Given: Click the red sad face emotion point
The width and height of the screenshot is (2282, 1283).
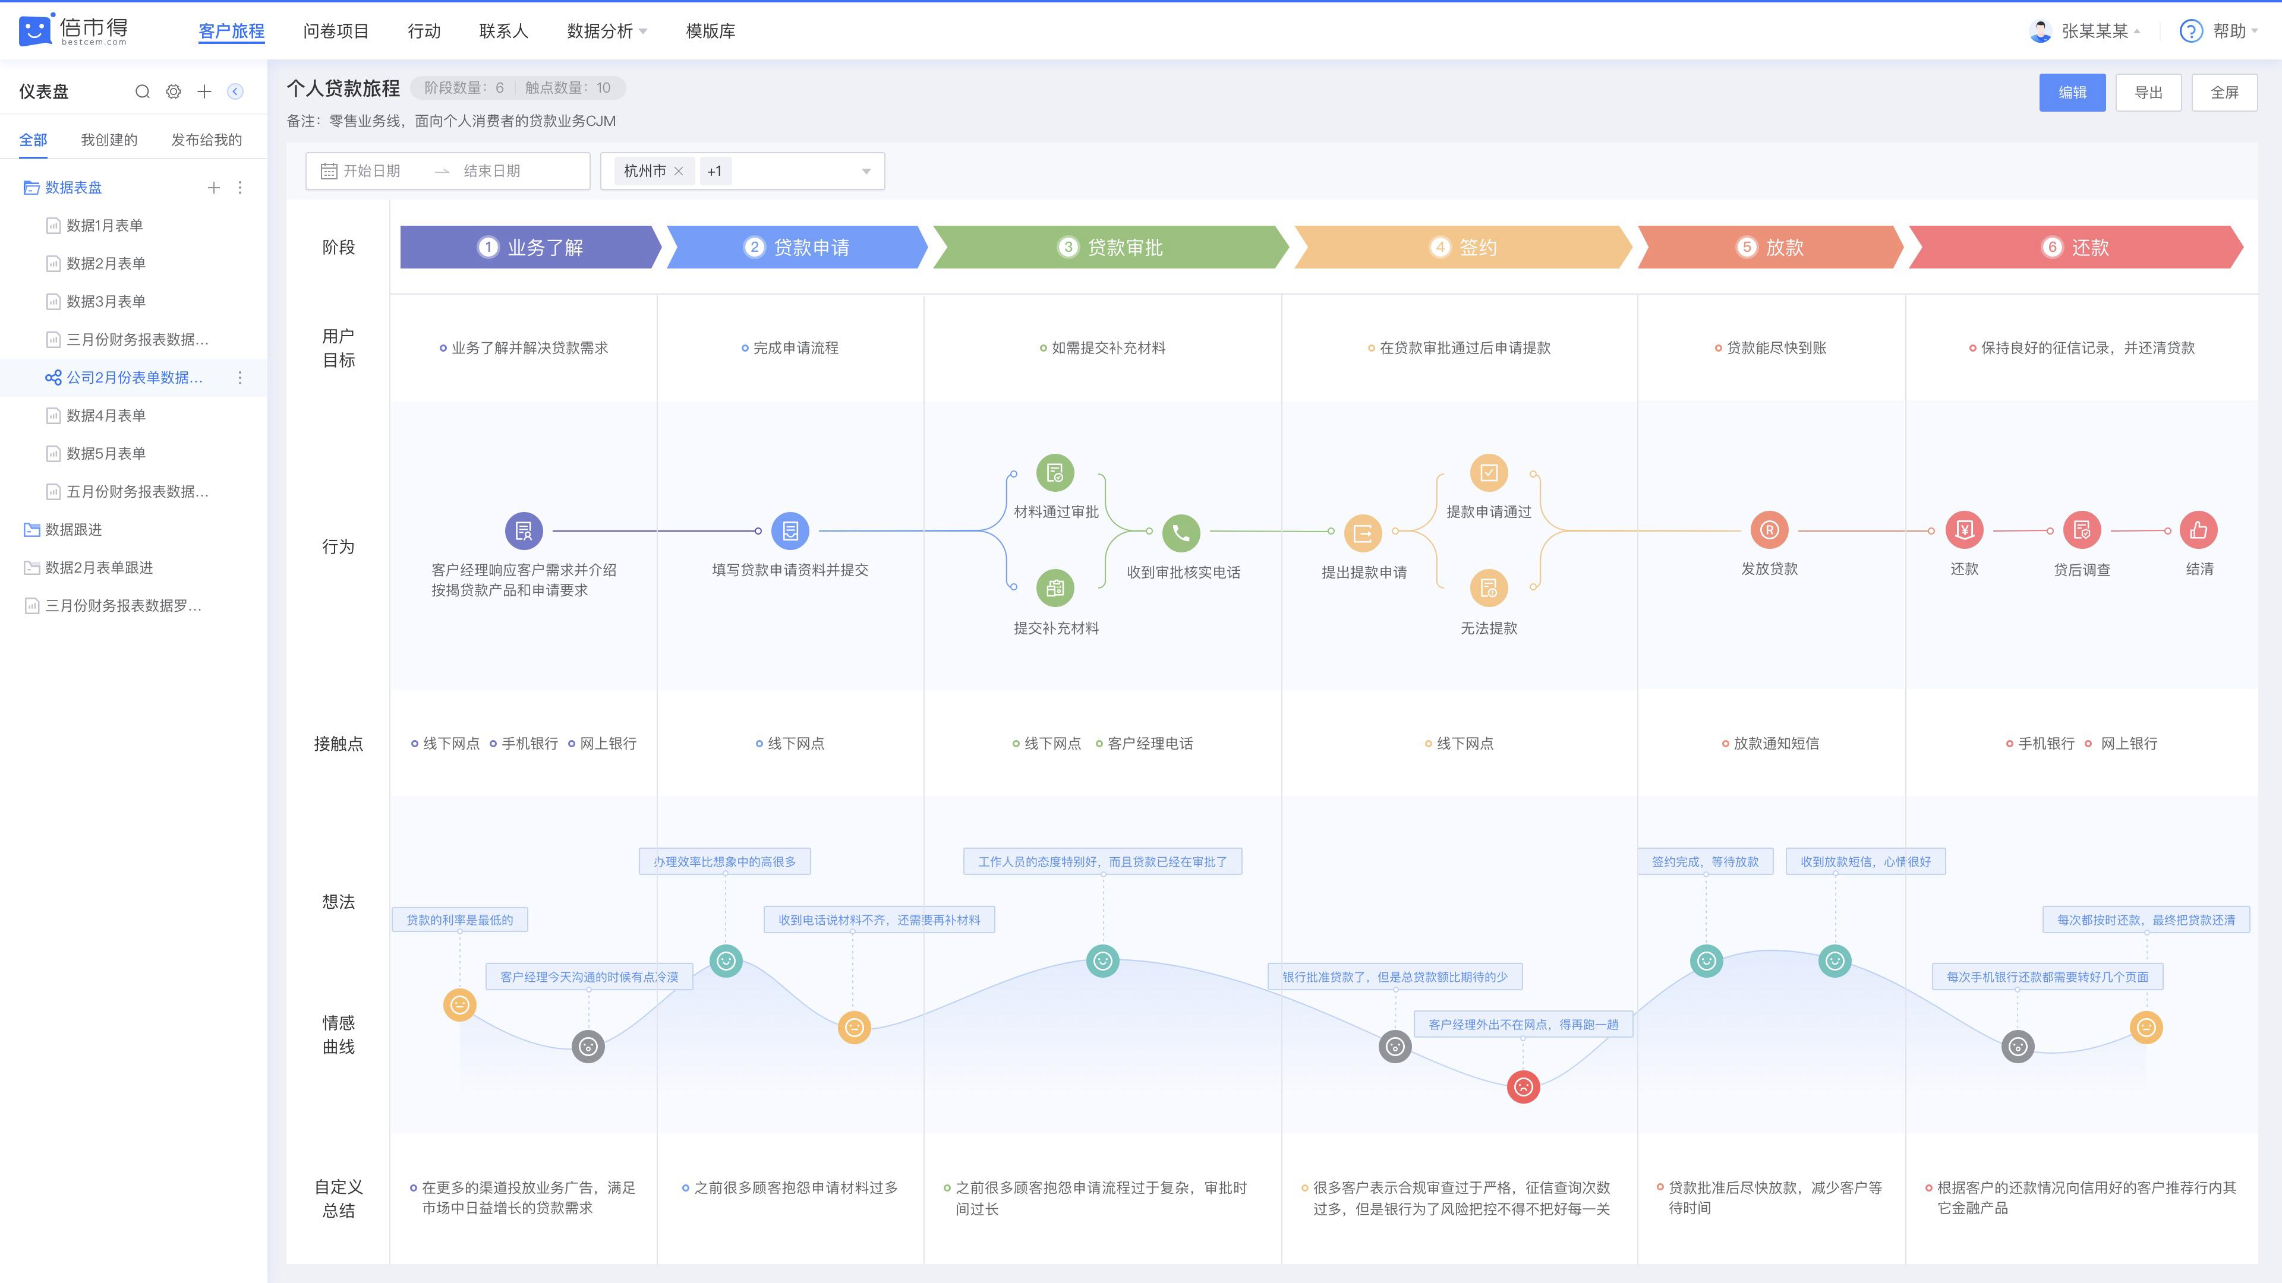Looking at the screenshot, I should (x=1524, y=1086).
